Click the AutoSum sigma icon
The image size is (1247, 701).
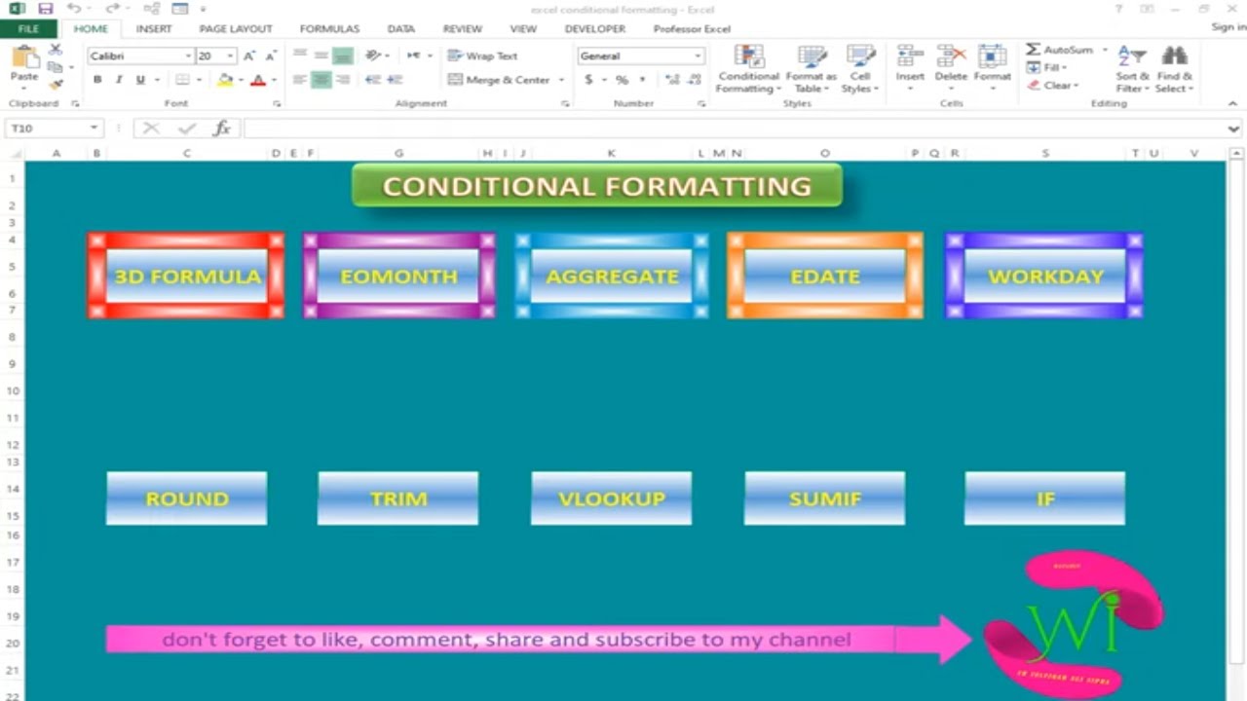pyautogui.click(x=1033, y=50)
